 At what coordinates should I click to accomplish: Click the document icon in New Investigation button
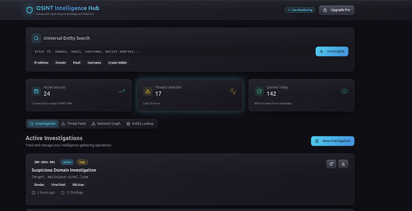point(317,141)
